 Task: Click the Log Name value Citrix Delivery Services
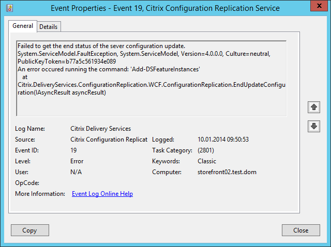coord(100,129)
